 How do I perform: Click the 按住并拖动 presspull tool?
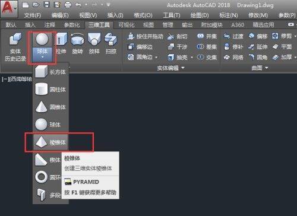click(x=145, y=36)
